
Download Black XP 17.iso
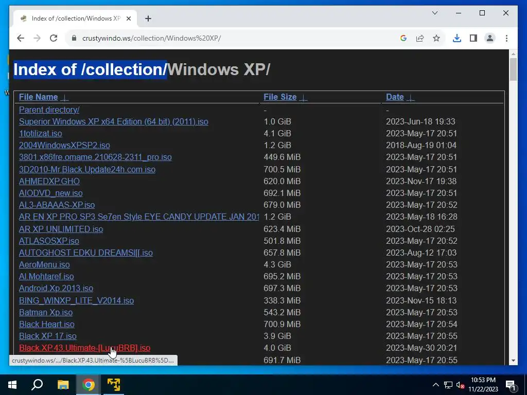pyautogui.click(x=48, y=336)
